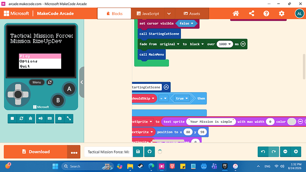
Task: Edit the project name field
Action: click(109, 152)
